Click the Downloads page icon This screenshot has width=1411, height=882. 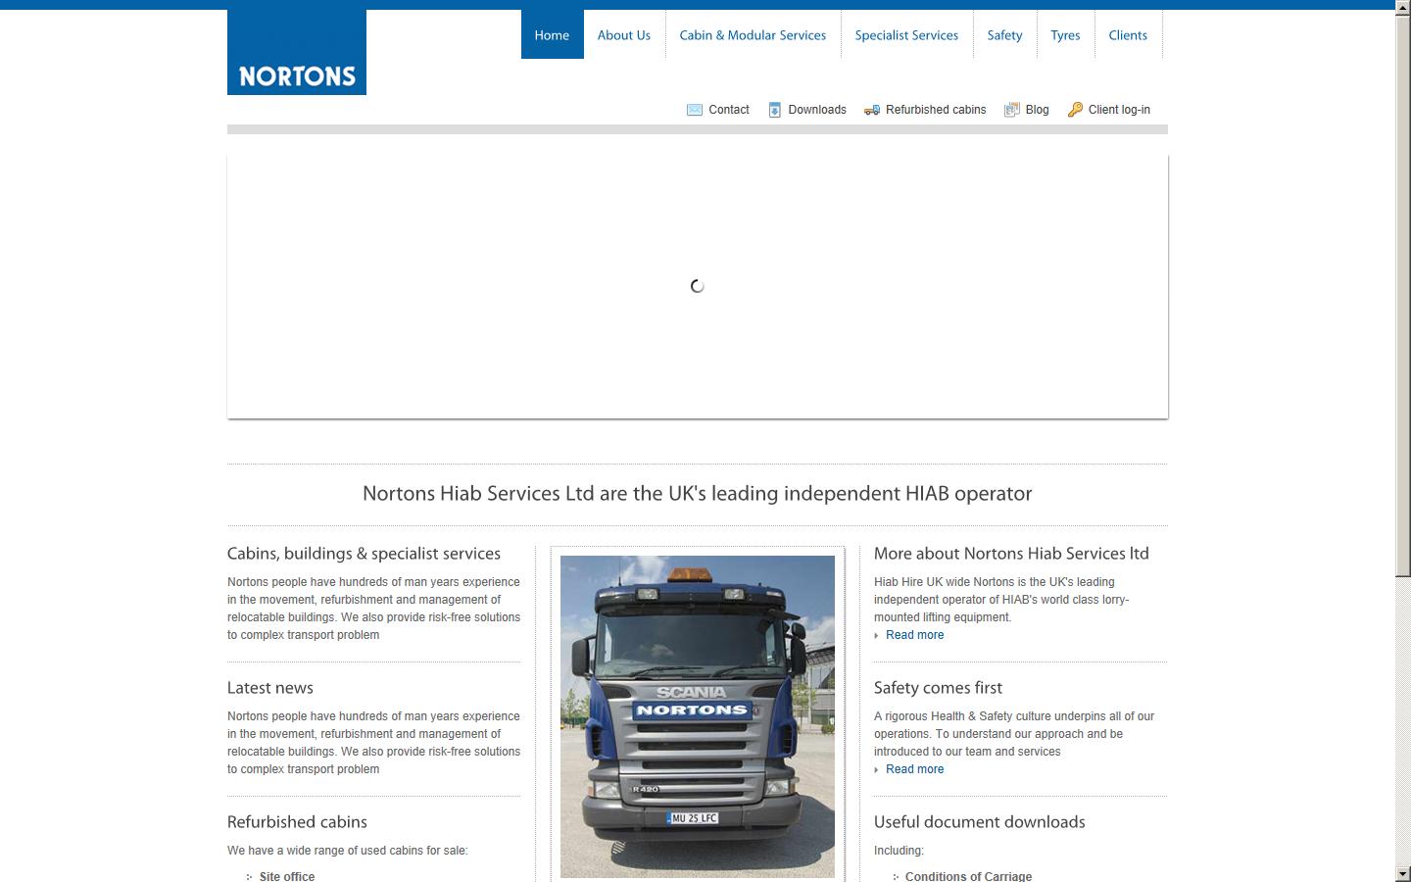pyautogui.click(x=775, y=109)
